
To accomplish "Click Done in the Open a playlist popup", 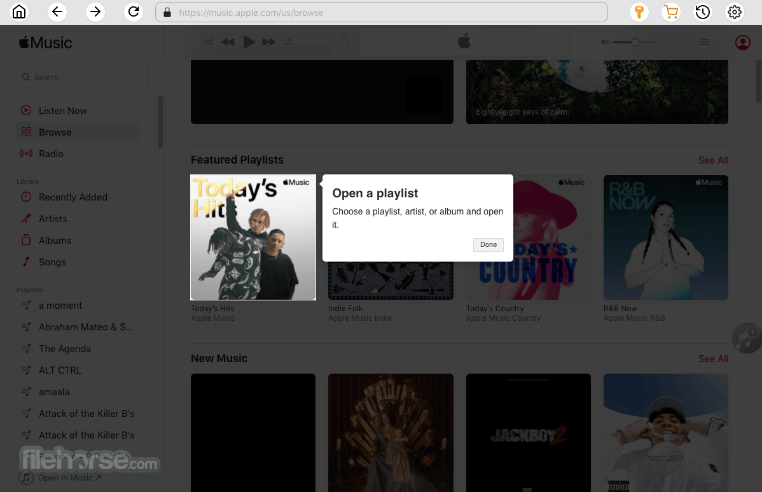I will tap(488, 244).
